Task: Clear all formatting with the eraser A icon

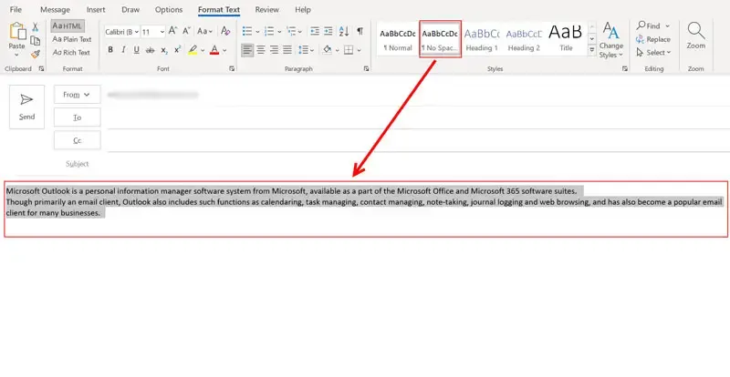Action: pos(225,31)
